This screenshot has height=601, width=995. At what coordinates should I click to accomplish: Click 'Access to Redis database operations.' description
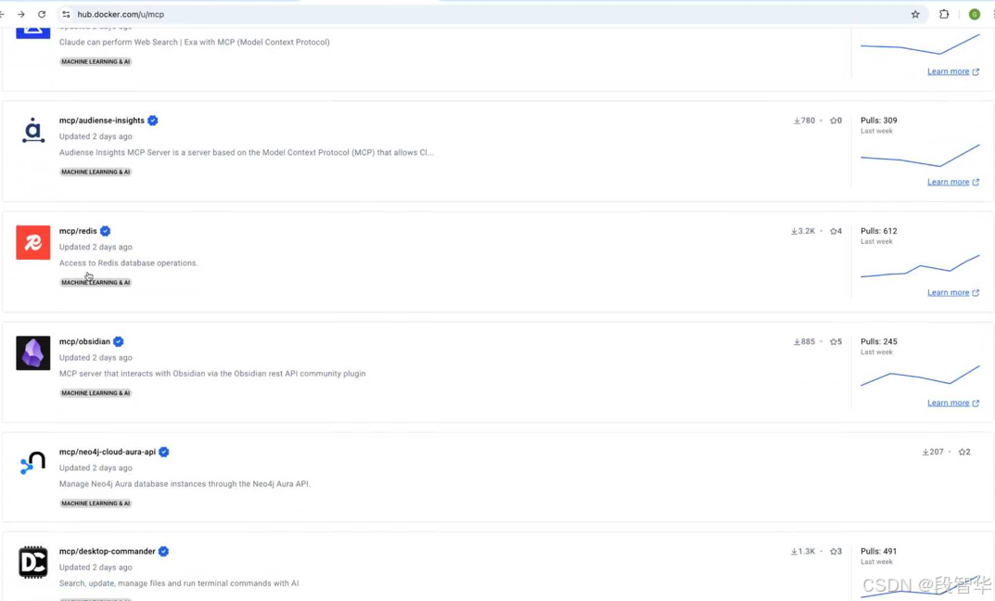(128, 262)
